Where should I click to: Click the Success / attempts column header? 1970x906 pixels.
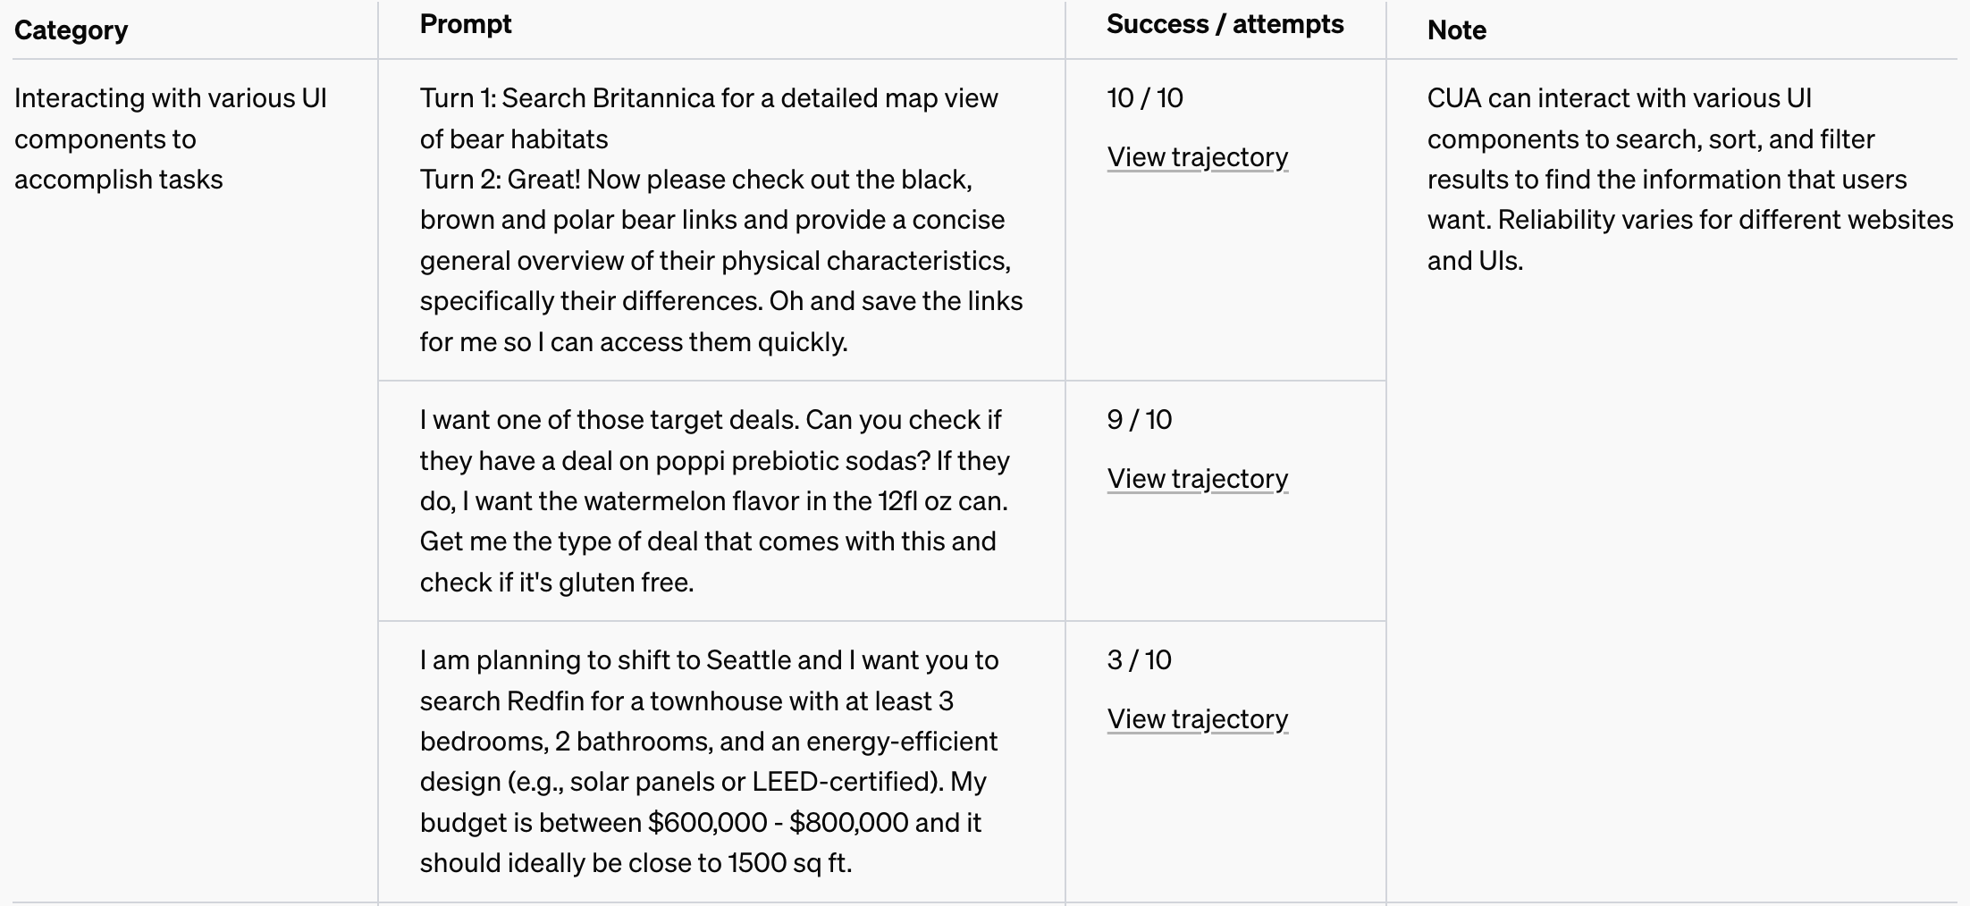coord(1225,24)
